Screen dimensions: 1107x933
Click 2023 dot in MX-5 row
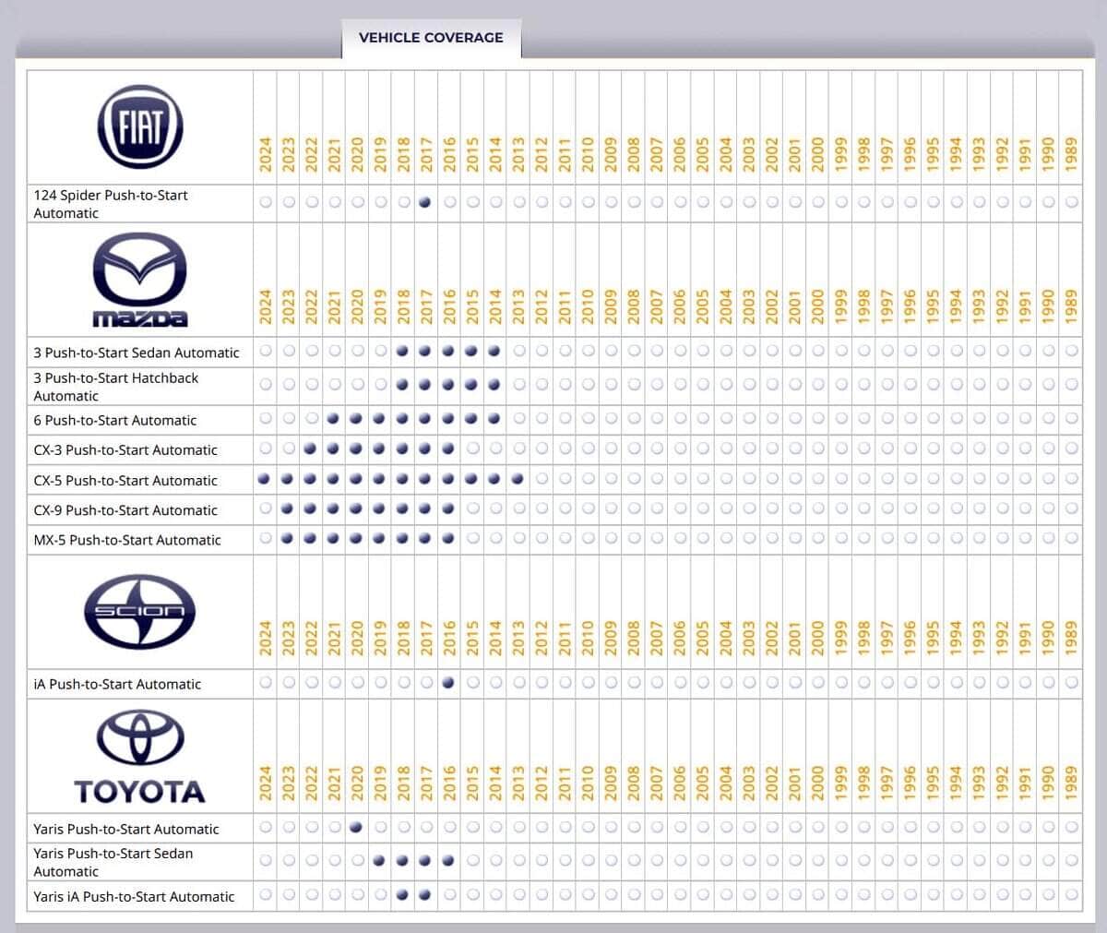[x=288, y=539]
